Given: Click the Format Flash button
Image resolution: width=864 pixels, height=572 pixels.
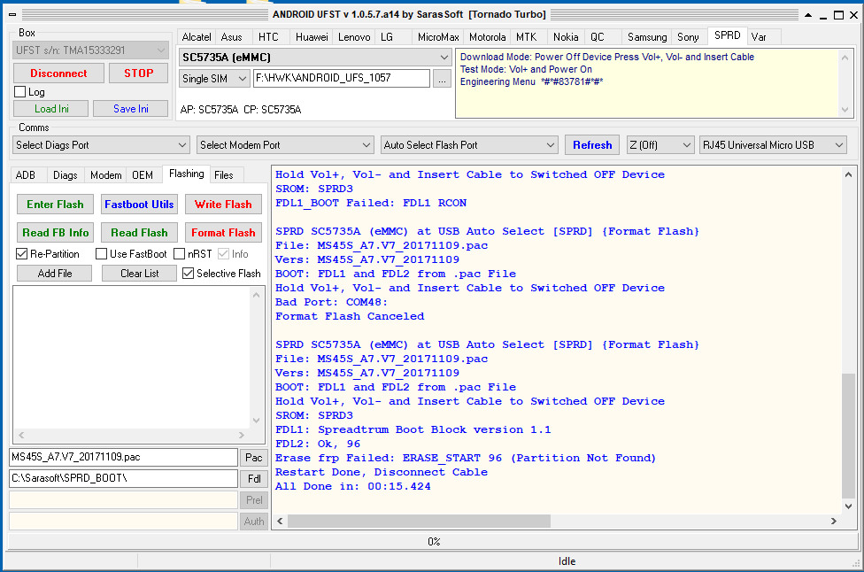Looking at the screenshot, I should coord(223,233).
